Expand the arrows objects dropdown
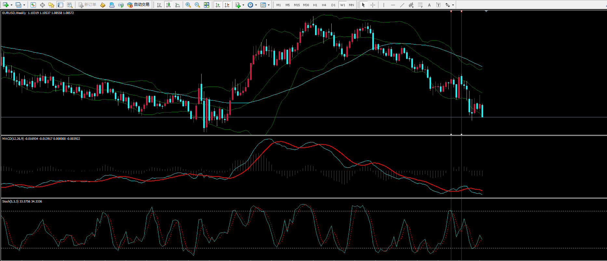This screenshot has width=607, height=261. point(453,5)
